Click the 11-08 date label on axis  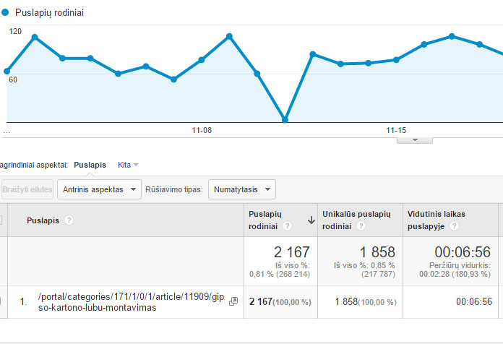pyautogui.click(x=202, y=130)
